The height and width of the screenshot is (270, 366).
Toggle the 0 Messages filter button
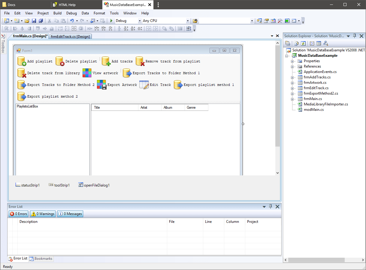[x=70, y=214]
